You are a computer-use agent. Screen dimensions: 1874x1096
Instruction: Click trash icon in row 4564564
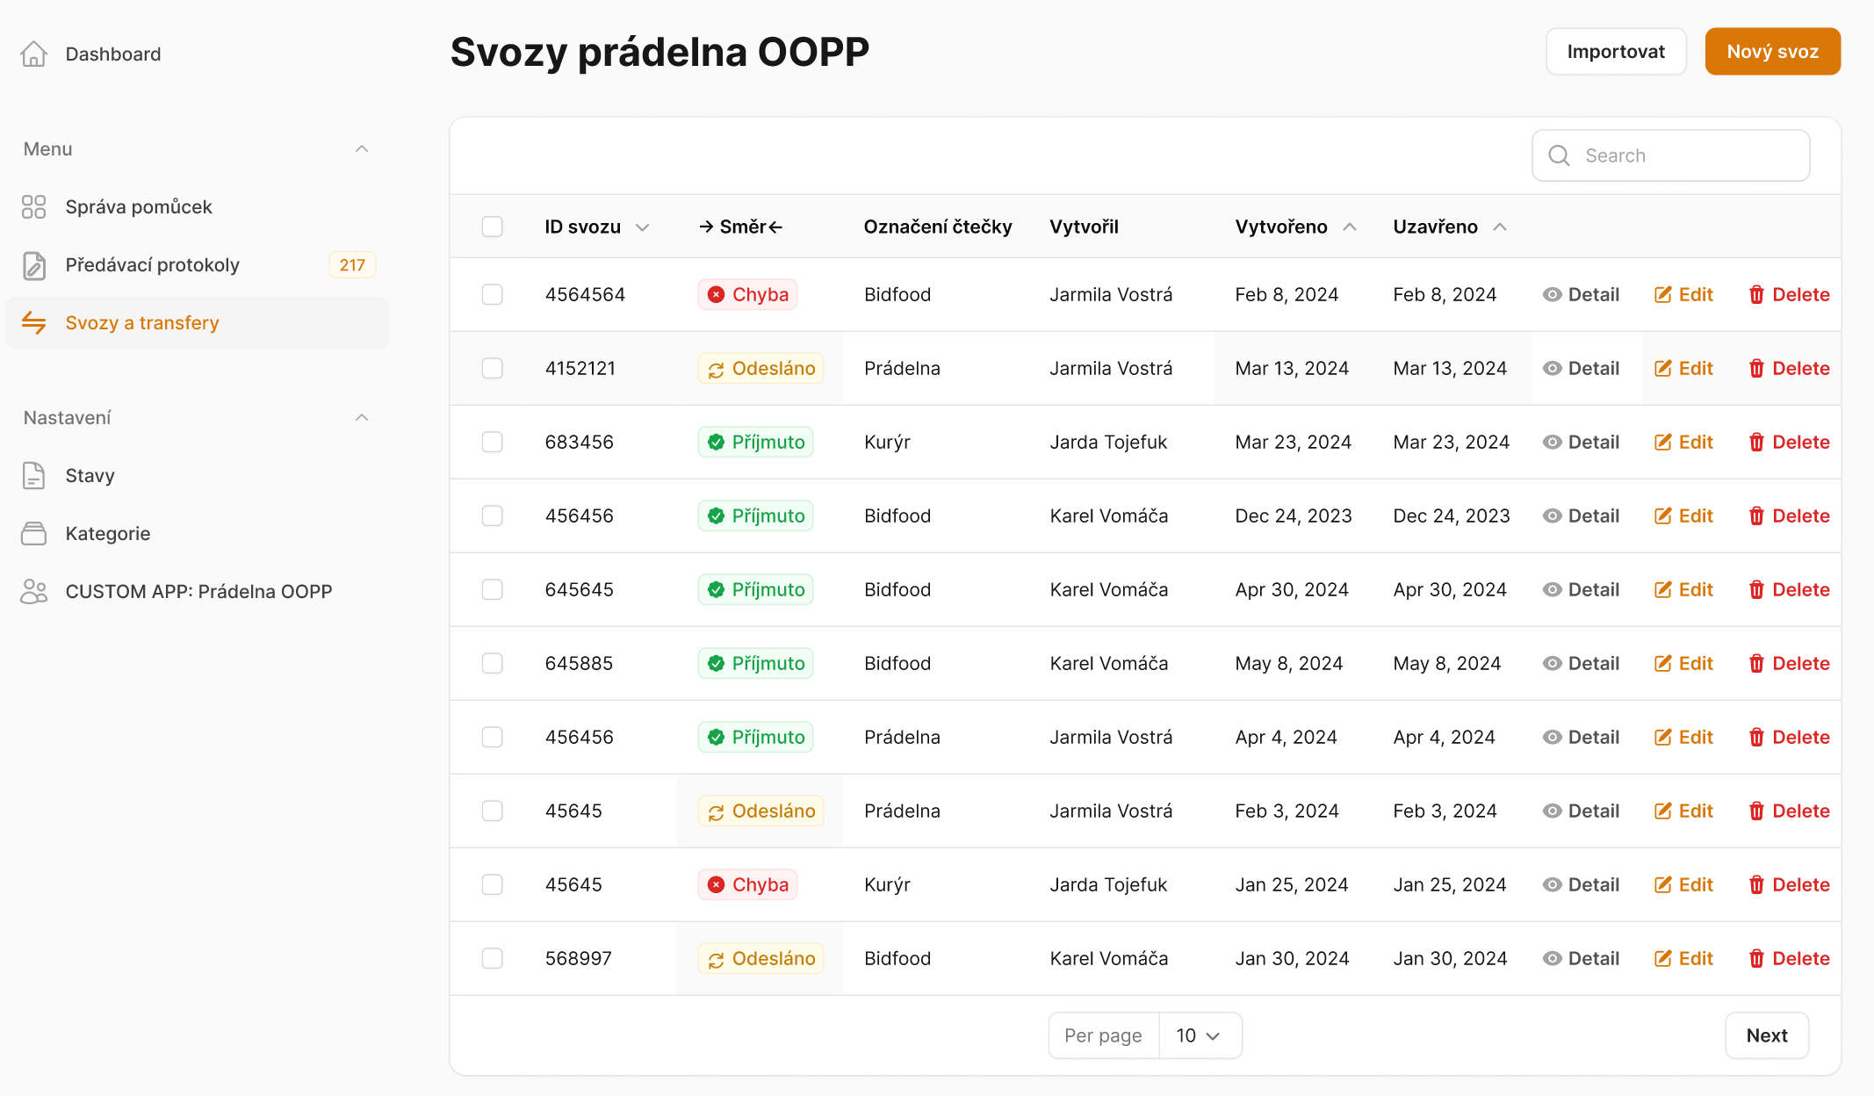(x=1755, y=294)
